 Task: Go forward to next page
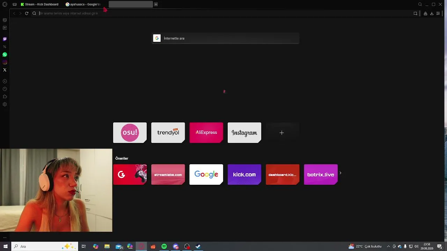pyautogui.click(x=20, y=13)
